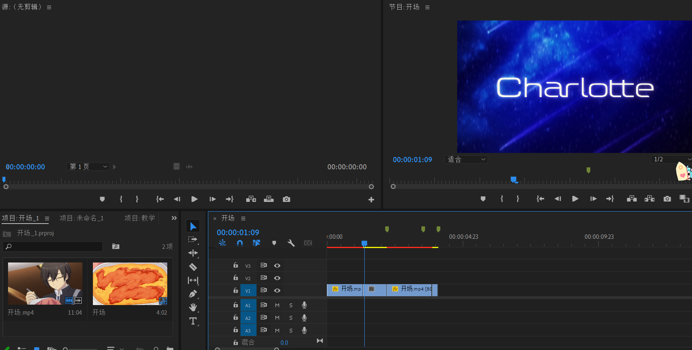692x350 pixels.
Task: Select the Slip tool
Action: (193, 280)
